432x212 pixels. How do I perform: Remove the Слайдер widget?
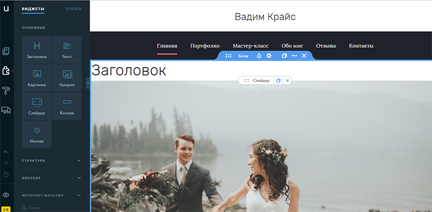point(287,81)
